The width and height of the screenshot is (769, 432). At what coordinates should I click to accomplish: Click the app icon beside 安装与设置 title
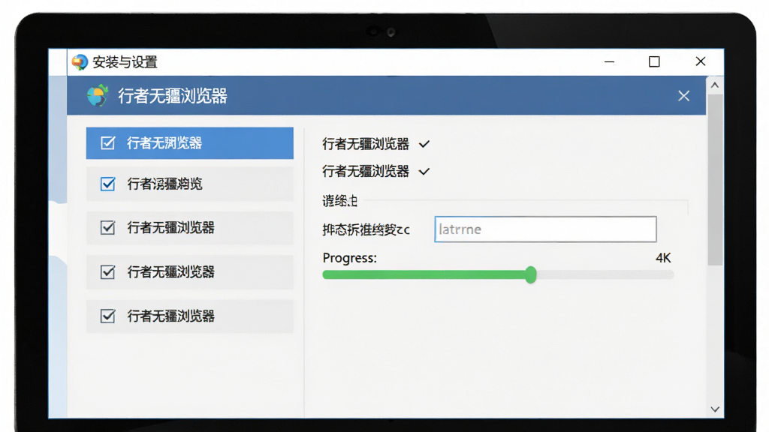pyautogui.click(x=80, y=62)
